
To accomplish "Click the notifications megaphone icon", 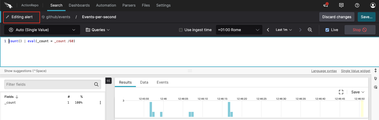I will click(x=326, y=5).
